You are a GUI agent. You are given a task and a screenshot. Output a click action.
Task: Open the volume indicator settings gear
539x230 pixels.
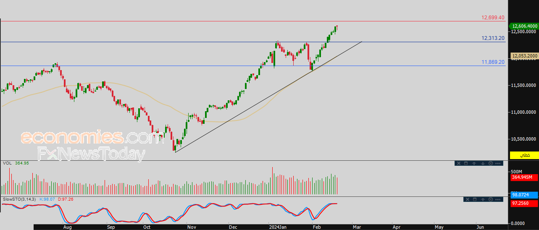click(491, 163)
